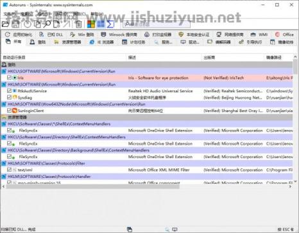Click '(Verified) Beijing Huorong' publisher cell
The width and height of the screenshot is (299, 233).
(233, 97)
